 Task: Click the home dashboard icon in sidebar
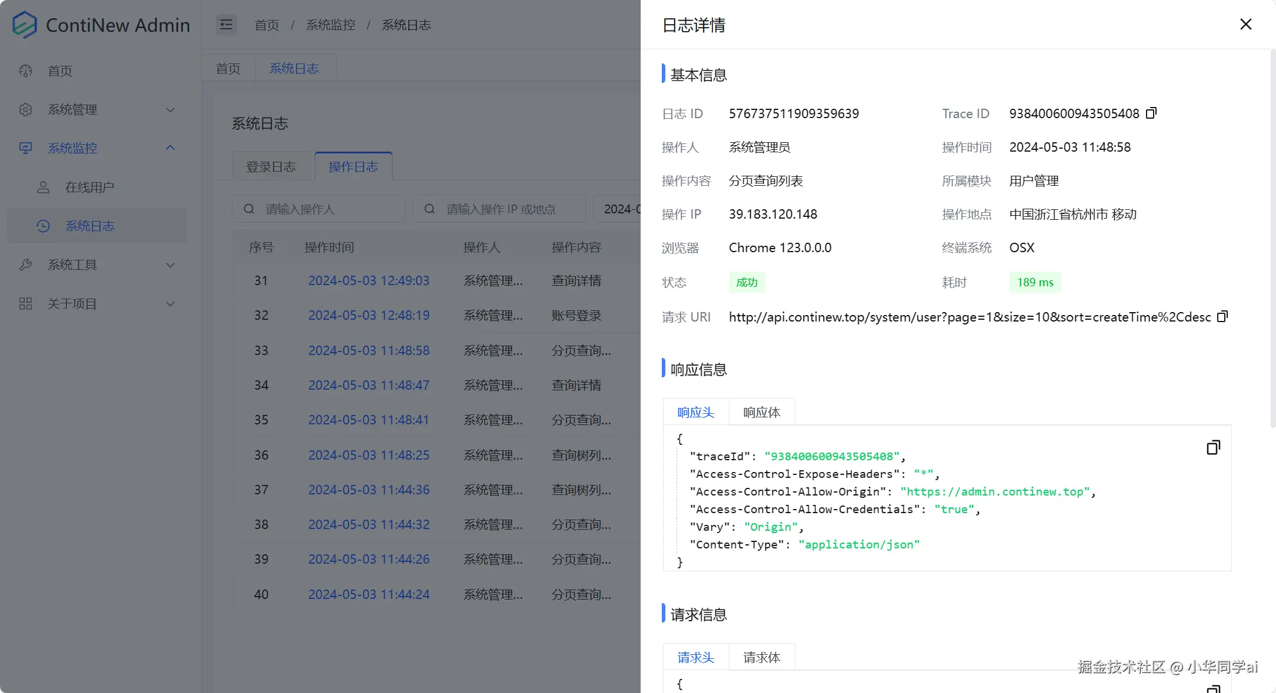coord(25,71)
